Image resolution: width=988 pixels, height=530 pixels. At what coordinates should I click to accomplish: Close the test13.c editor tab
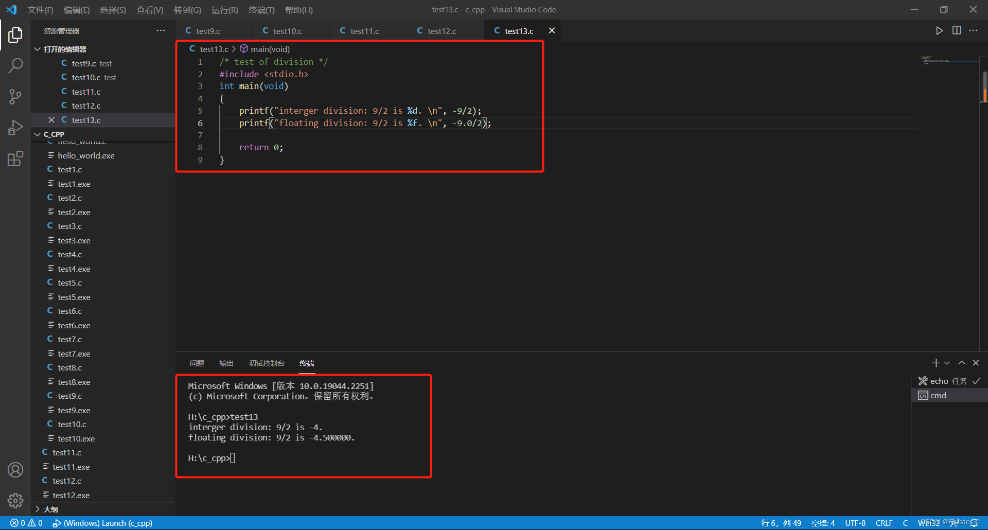pyautogui.click(x=552, y=31)
